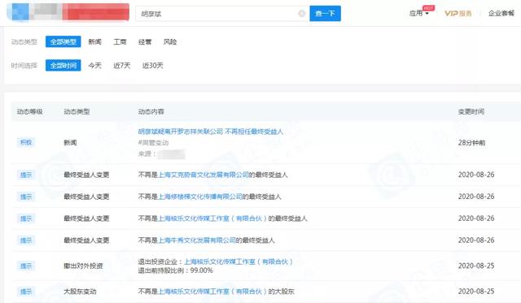
Task: Click 2020-08-25 date in 撤出对外投资 row
Action: click(x=476, y=266)
